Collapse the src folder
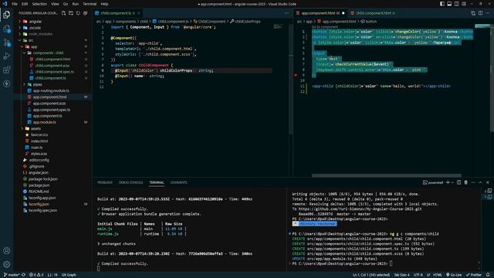This screenshot has height=278, width=494. (x=31, y=40)
